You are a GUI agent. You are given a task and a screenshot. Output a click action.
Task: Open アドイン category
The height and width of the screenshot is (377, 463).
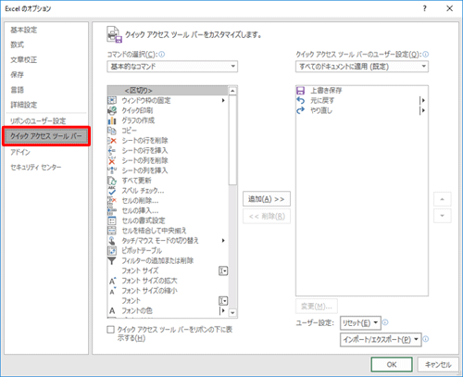click(20, 152)
